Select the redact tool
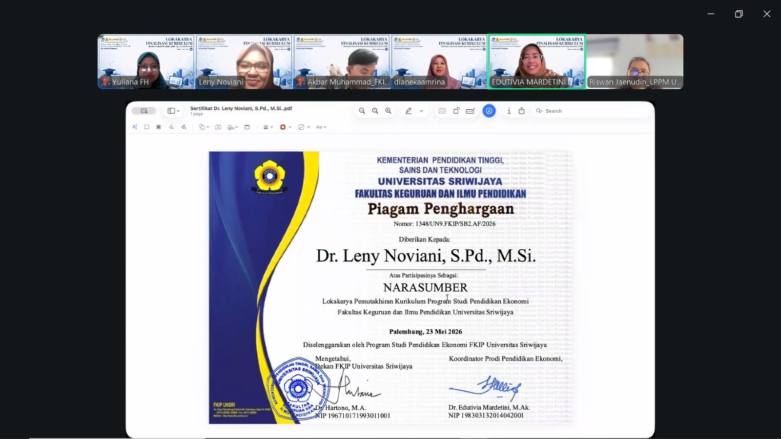The height and width of the screenshot is (439, 781). pyautogui.click(x=159, y=127)
